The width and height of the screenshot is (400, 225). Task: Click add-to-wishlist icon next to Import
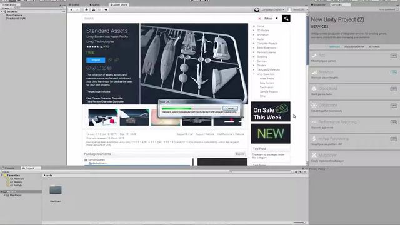coord(111,60)
